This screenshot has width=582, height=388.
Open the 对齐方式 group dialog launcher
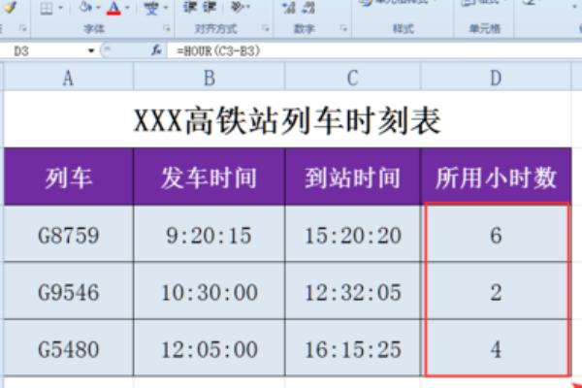click(266, 28)
